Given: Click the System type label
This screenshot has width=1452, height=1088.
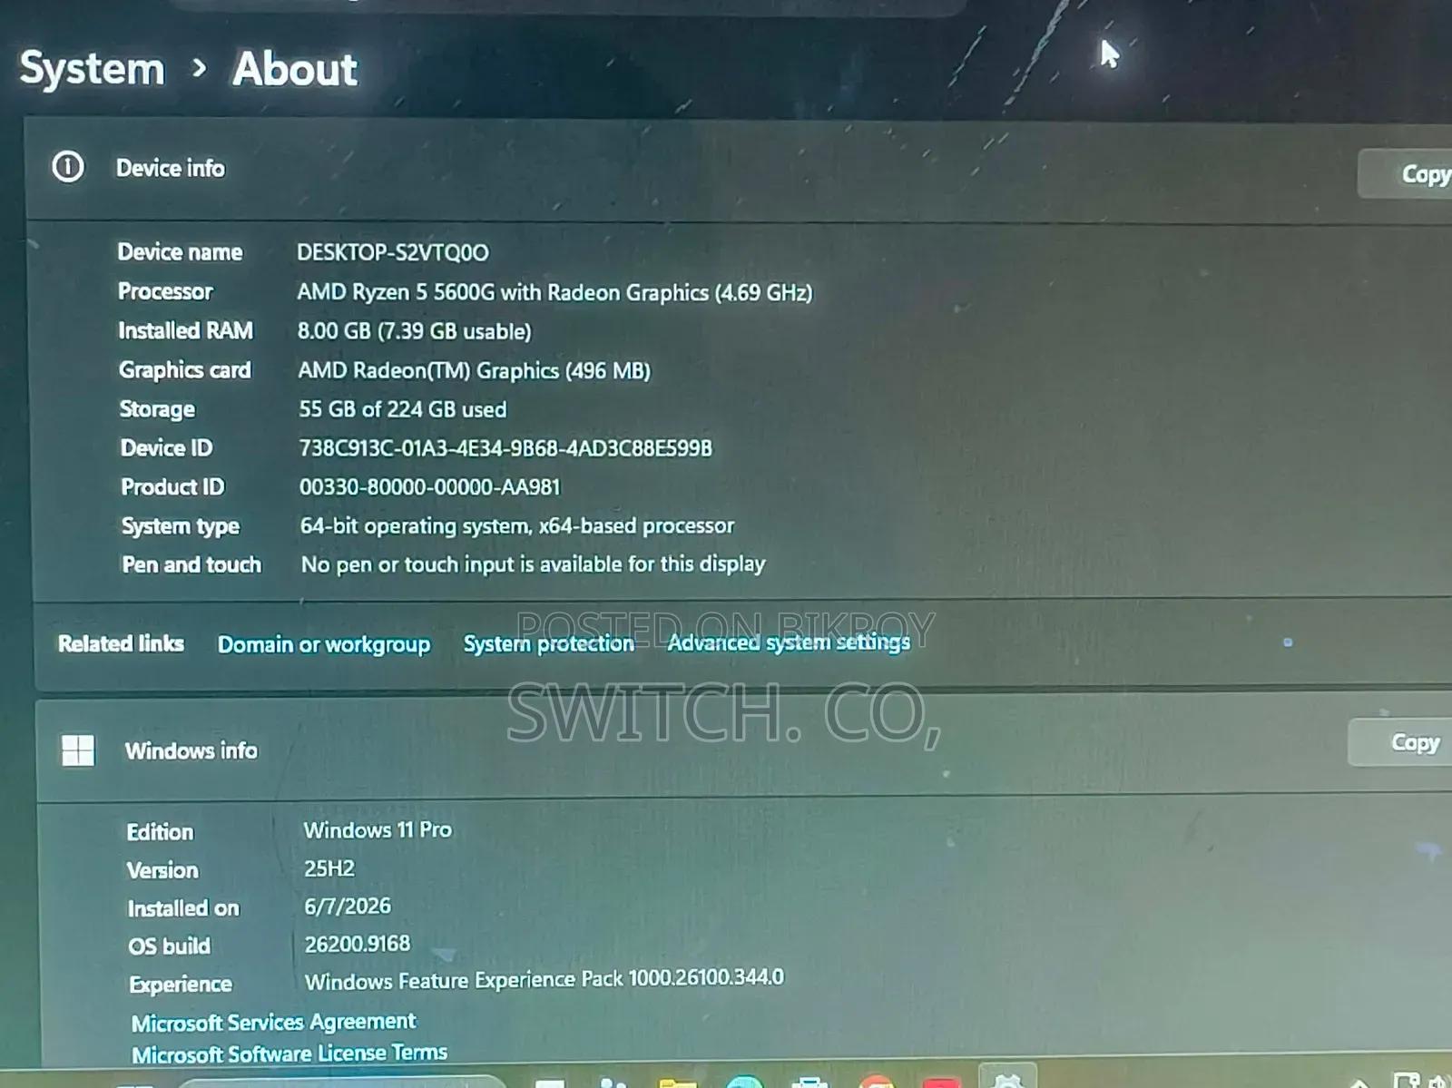Looking at the screenshot, I should pyautogui.click(x=181, y=526).
